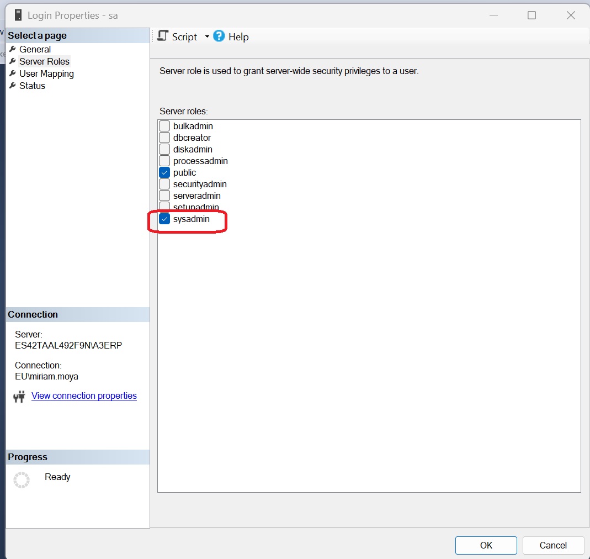Open the Script dropdown arrow
The width and height of the screenshot is (590, 559).
point(207,36)
